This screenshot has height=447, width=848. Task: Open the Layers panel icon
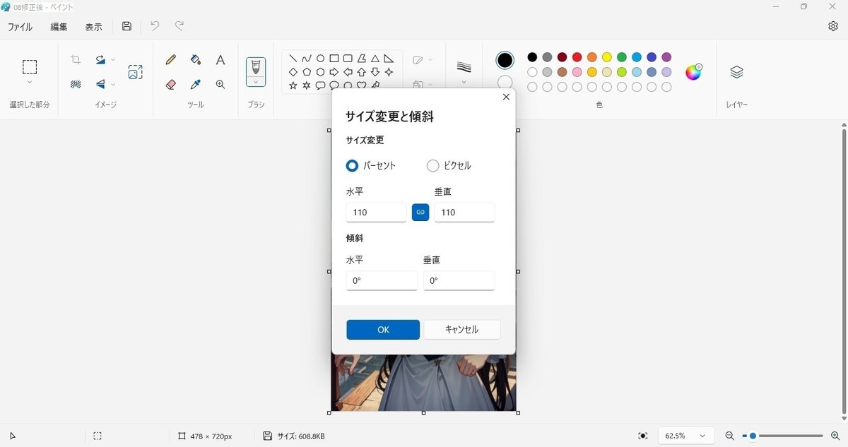[x=736, y=72]
